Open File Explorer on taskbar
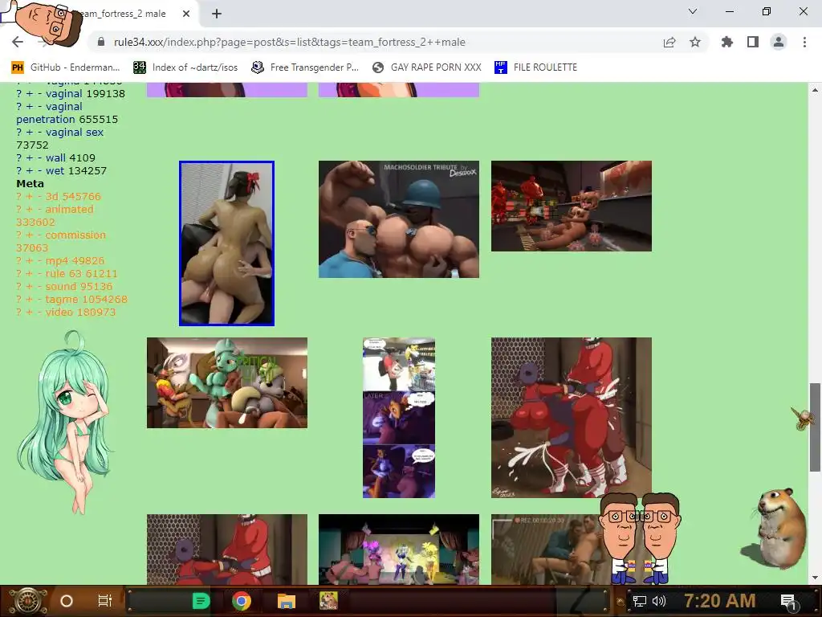822x617 pixels. pos(287,601)
